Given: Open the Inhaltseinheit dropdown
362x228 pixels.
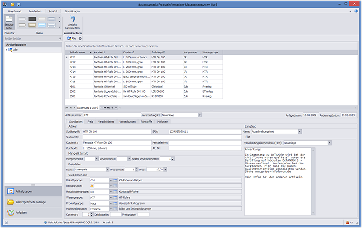Looking at the screenshot, I should pos(129,159).
